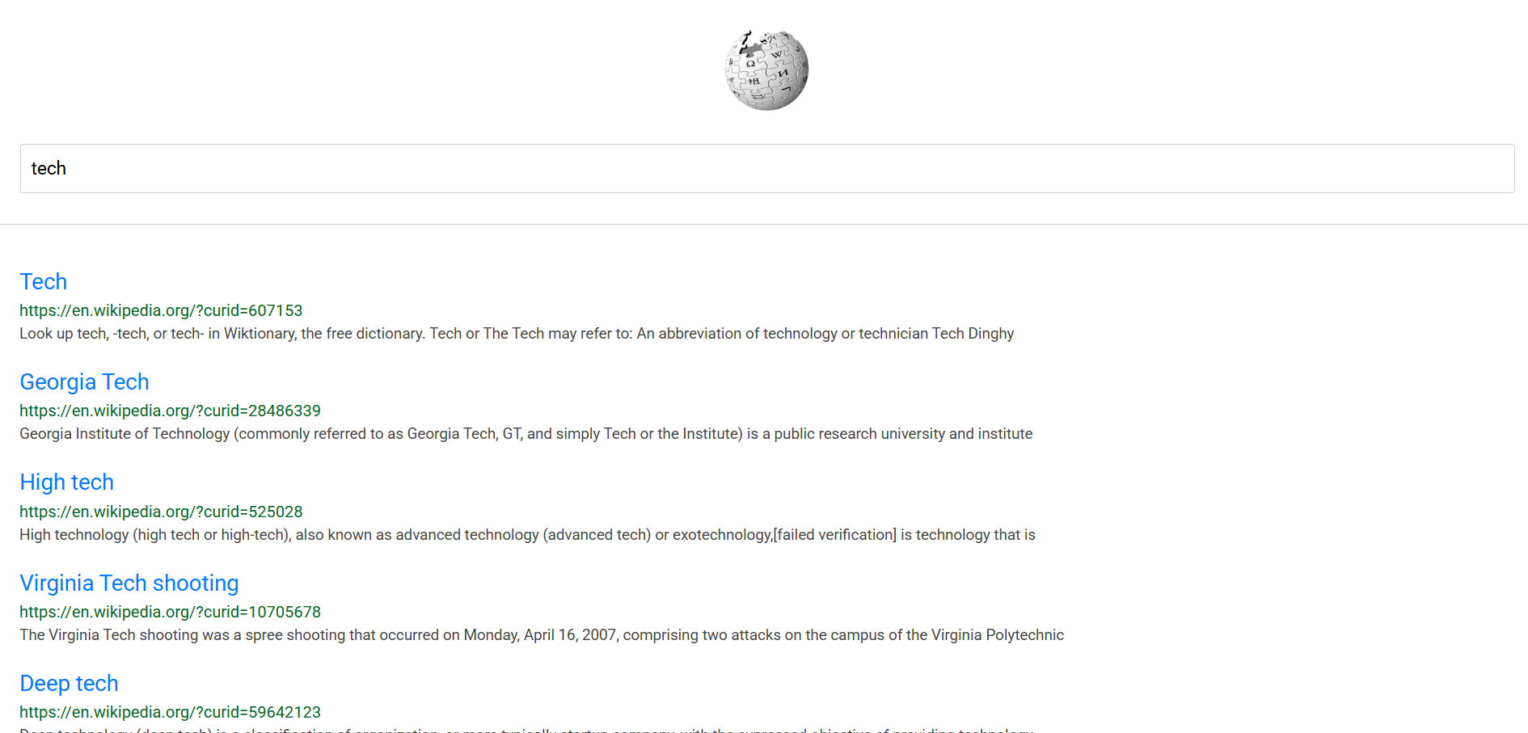Click the Georgia Institute of Technology description
This screenshot has width=1528, height=733.
[x=526, y=434]
